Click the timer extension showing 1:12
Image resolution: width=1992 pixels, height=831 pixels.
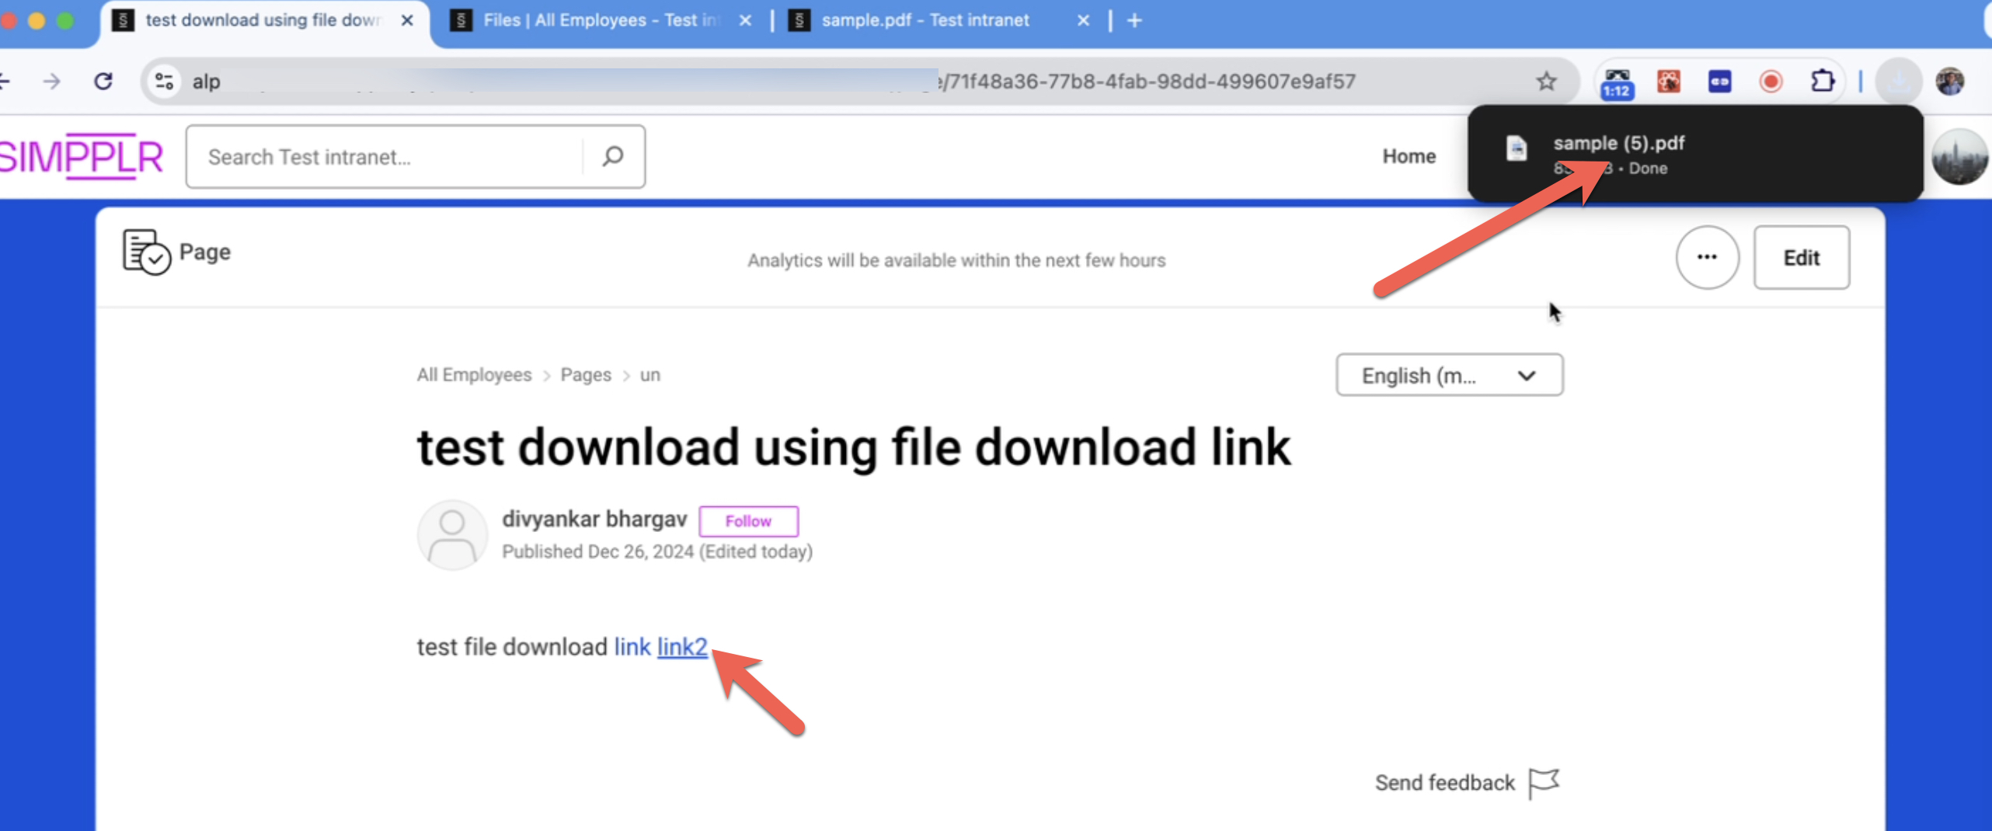1615,81
